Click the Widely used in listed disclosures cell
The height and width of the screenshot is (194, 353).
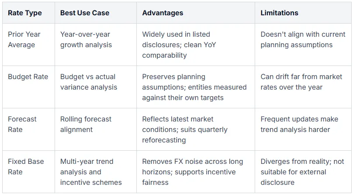click(196, 45)
